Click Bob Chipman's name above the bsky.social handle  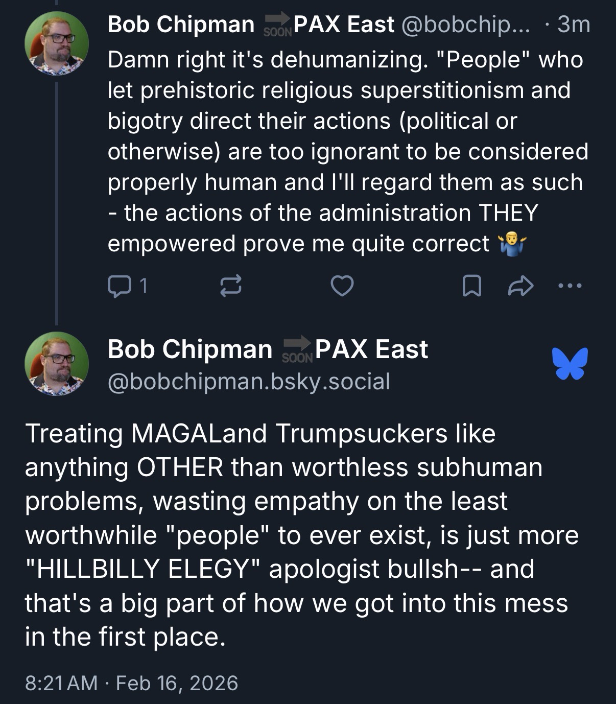190,349
